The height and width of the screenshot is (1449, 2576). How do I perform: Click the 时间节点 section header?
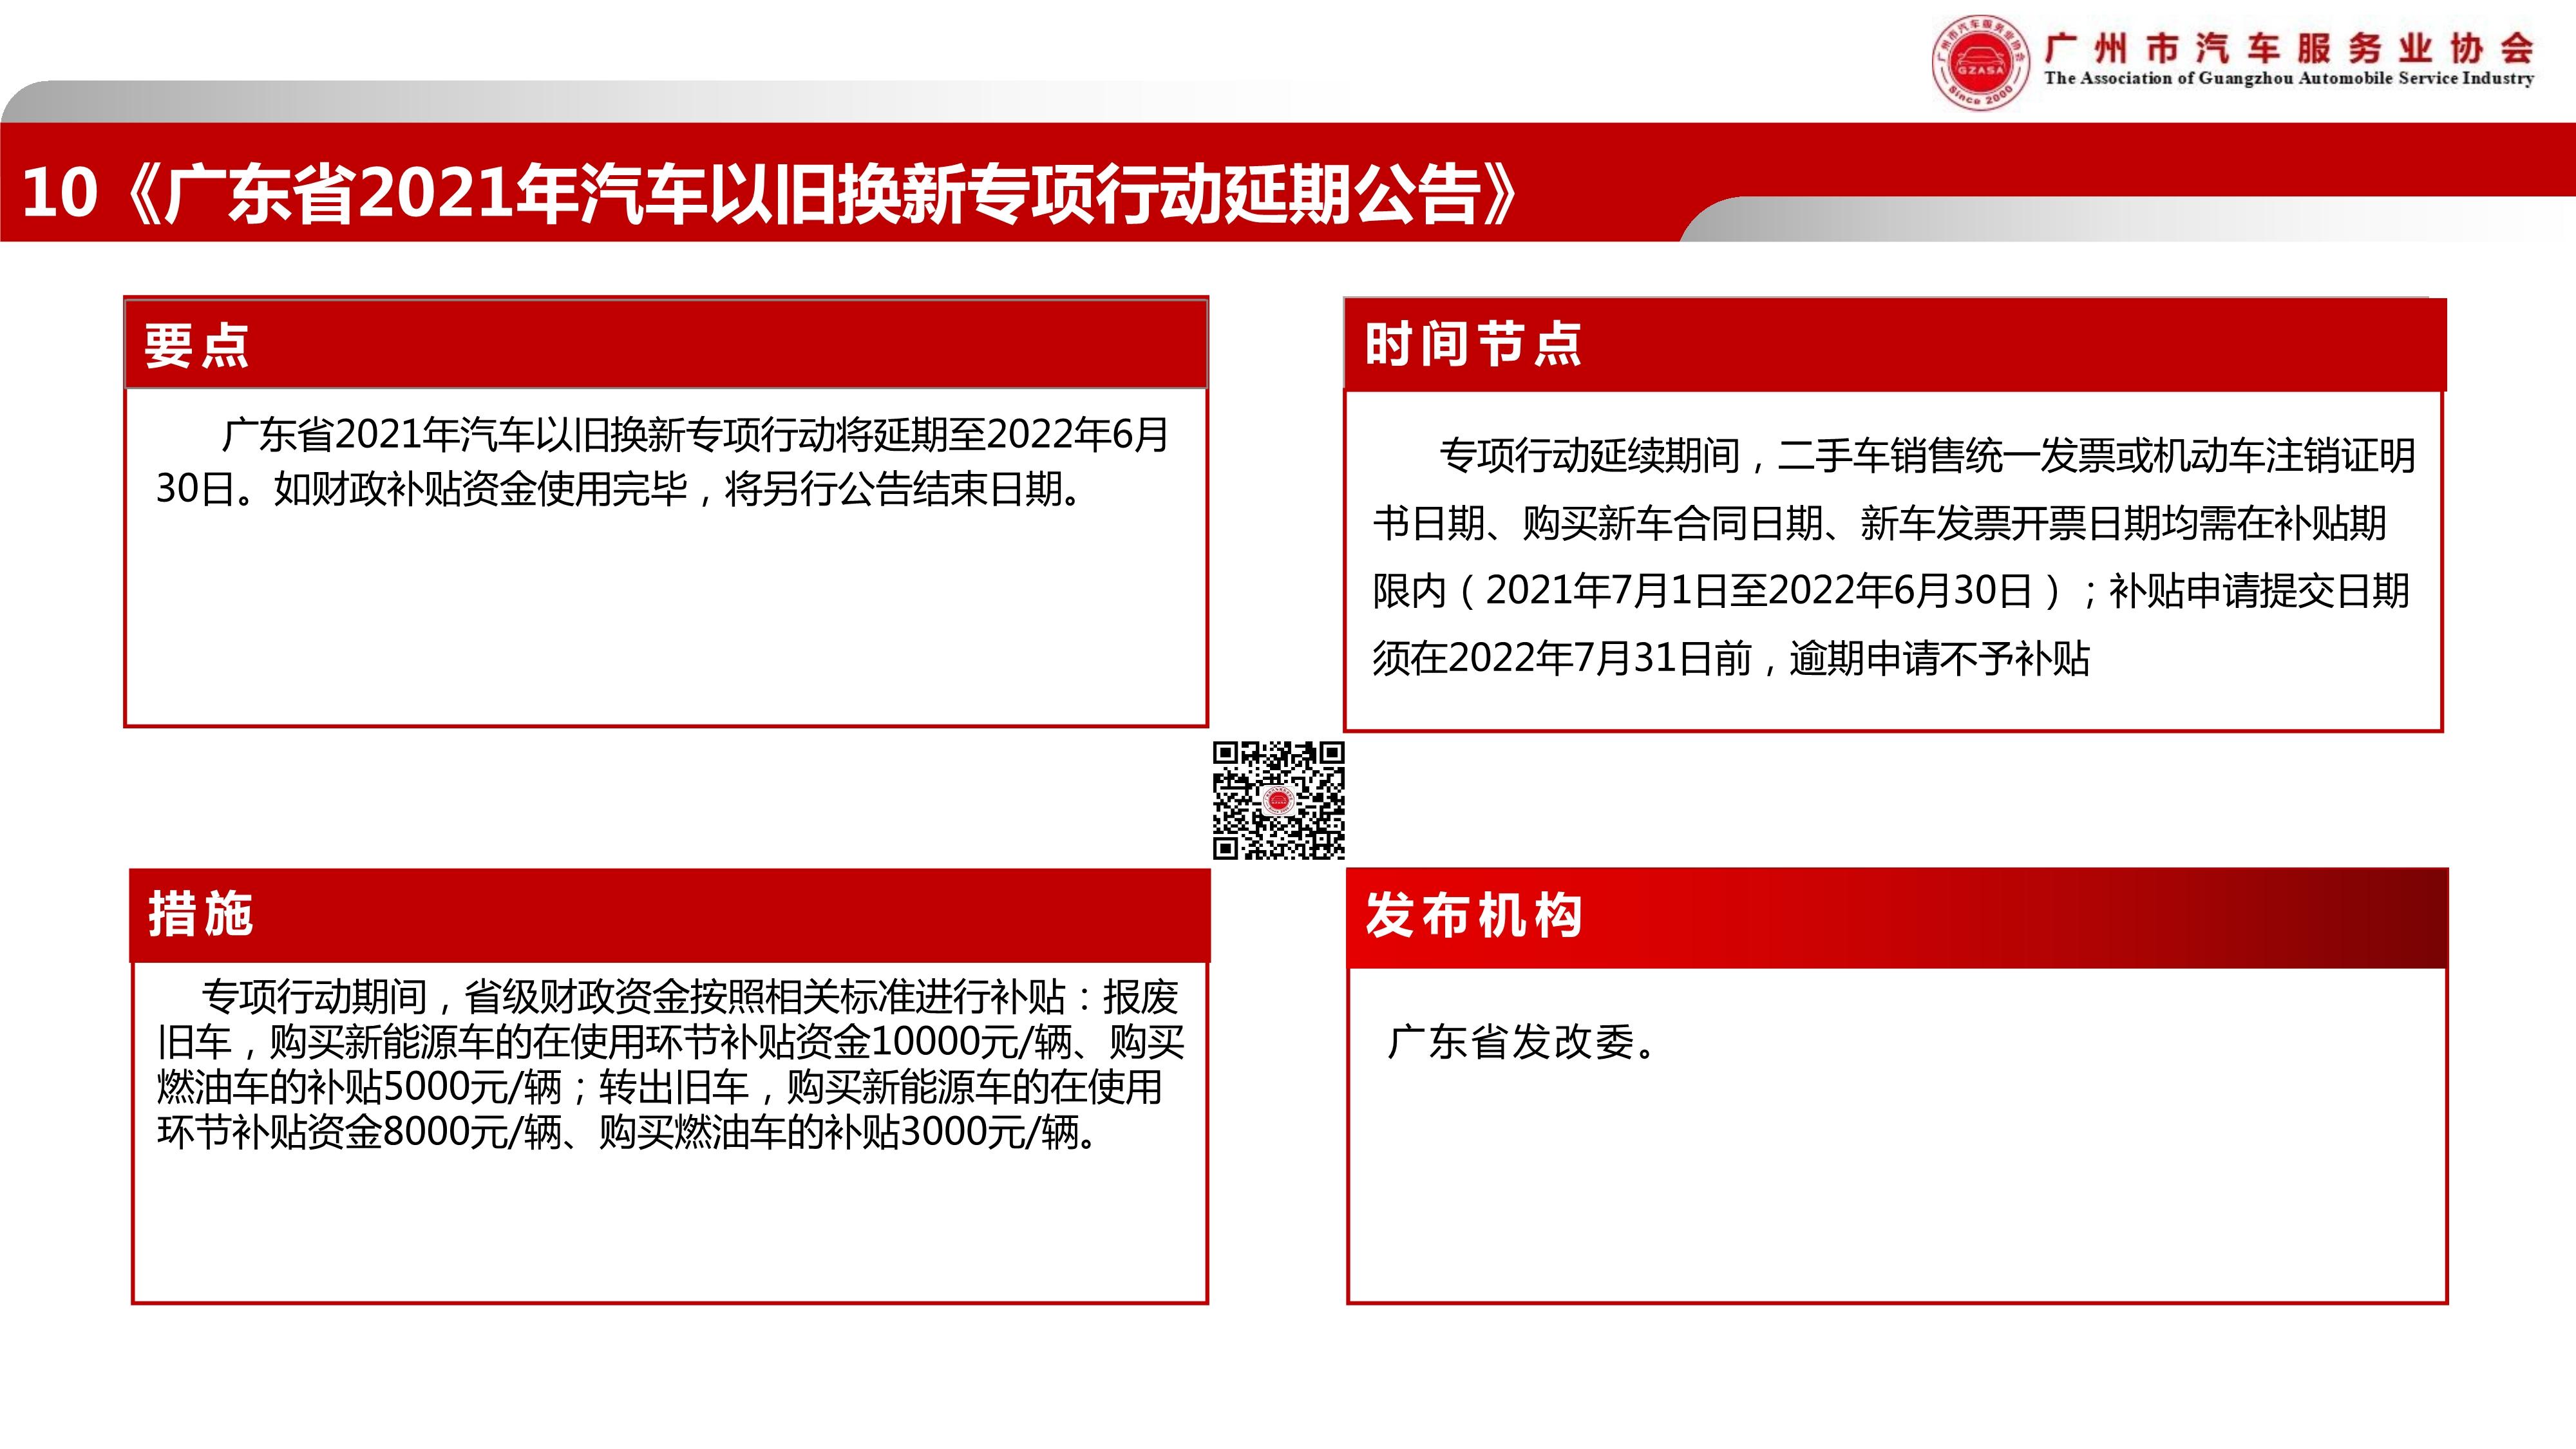[x=1895, y=345]
